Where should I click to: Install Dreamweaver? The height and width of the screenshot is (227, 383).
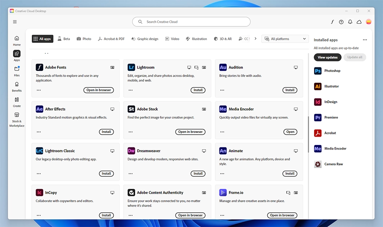pos(198,173)
